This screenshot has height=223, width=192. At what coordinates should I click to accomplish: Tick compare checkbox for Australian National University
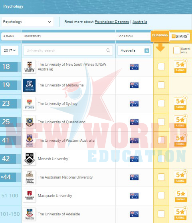pos(161,177)
